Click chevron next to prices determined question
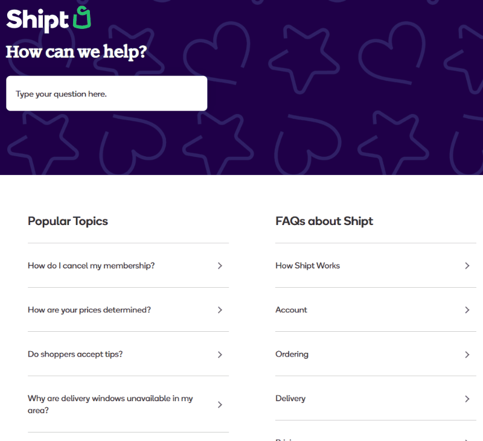The width and height of the screenshot is (483, 441). coord(220,309)
